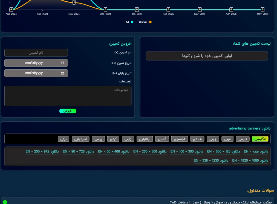Choose the آلمانی banner language tab
Viewport: 277px width, 204px height.
pyautogui.click(x=162, y=139)
